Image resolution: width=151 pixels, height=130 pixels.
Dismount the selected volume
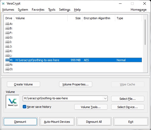20,122
